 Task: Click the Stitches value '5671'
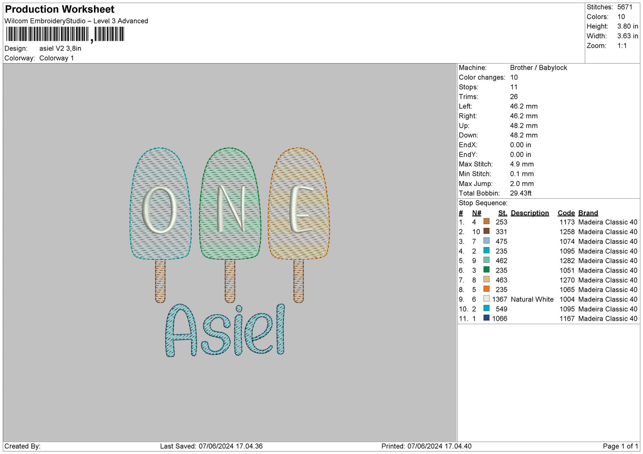[625, 7]
